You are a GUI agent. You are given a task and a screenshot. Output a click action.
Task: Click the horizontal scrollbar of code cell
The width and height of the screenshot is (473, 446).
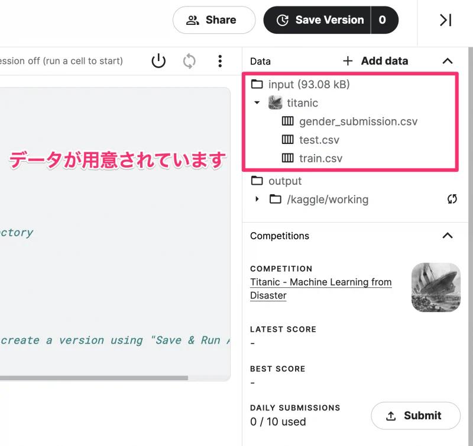click(x=94, y=378)
